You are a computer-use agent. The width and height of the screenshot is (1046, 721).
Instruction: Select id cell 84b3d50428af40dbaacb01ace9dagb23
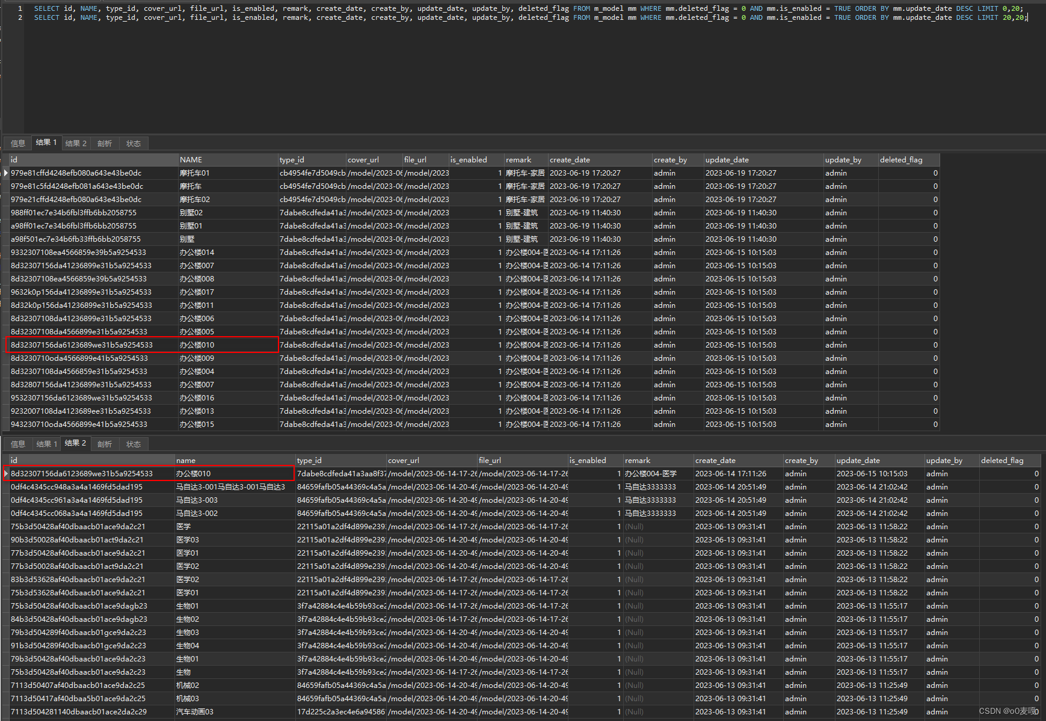click(x=92, y=619)
